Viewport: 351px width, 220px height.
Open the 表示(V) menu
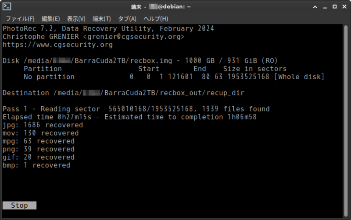[x=76, y=19]
